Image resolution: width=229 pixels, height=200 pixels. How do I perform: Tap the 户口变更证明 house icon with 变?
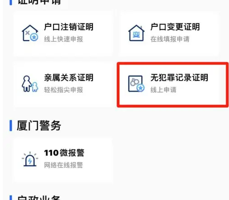pyautogui.click(x=136, y=33)
